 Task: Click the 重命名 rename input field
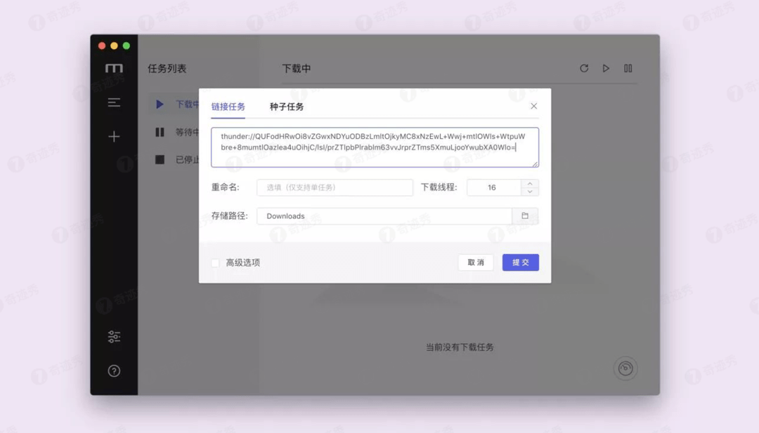click(x=335, y=187)
